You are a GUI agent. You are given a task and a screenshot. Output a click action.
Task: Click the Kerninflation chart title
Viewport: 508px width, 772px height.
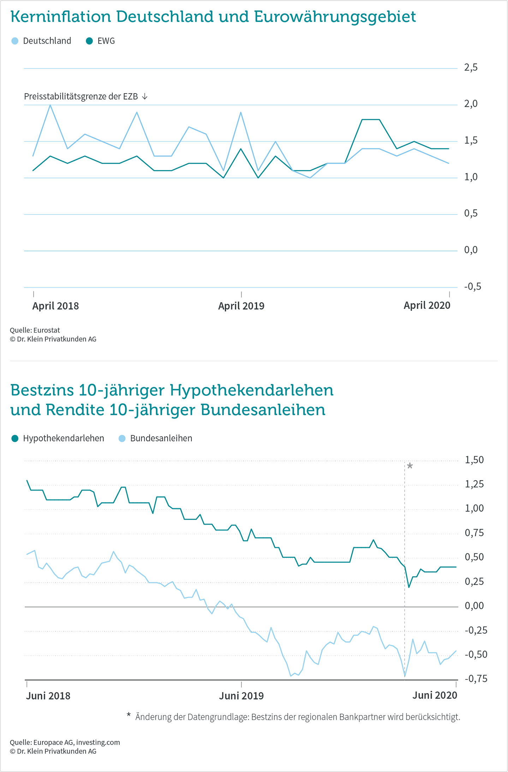[213, 17]
